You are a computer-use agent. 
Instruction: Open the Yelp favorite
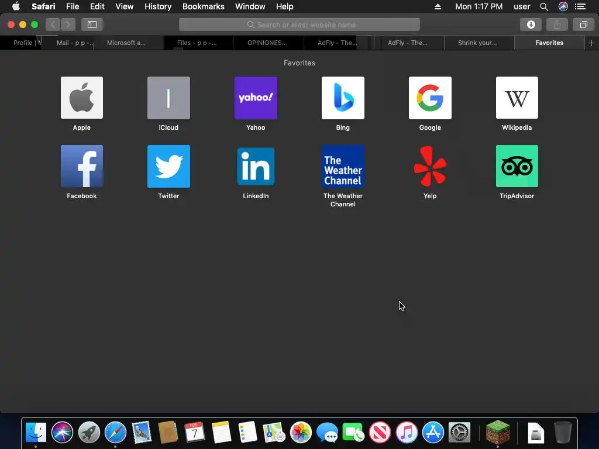(430, 166)
